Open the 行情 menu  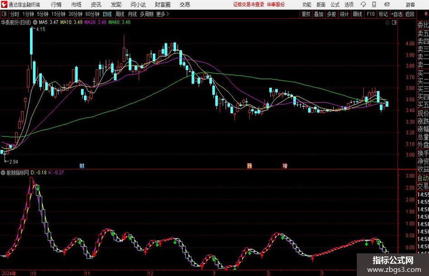click(56, 5)
